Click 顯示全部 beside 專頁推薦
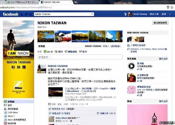Image resolution: width=175 pixels, height=125 pixels. click(x=163, y=59)
